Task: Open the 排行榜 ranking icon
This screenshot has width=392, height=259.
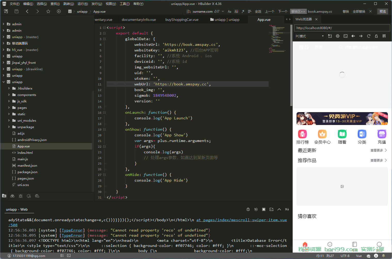Action: 302,134
